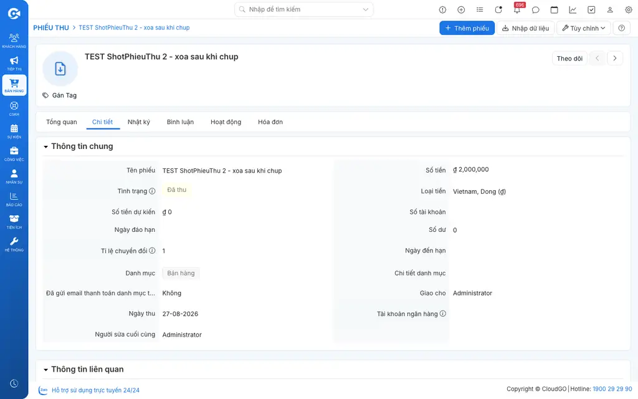Open the CSKH support module
This screenshot has height=399, width=638.
coord(14,108)
